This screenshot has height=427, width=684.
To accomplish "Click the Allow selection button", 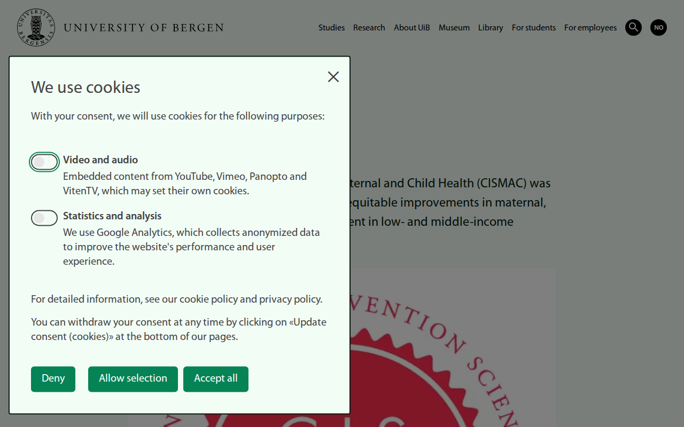I will 133,378.
